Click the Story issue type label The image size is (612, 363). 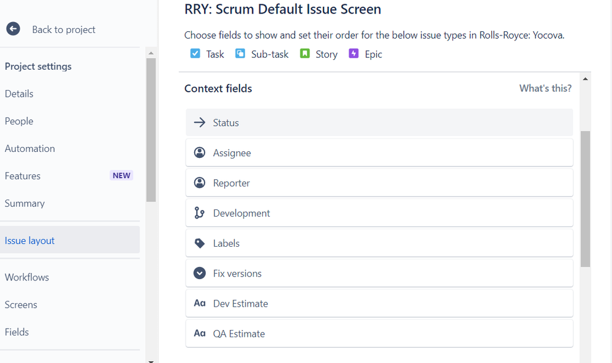pos(327,54)
